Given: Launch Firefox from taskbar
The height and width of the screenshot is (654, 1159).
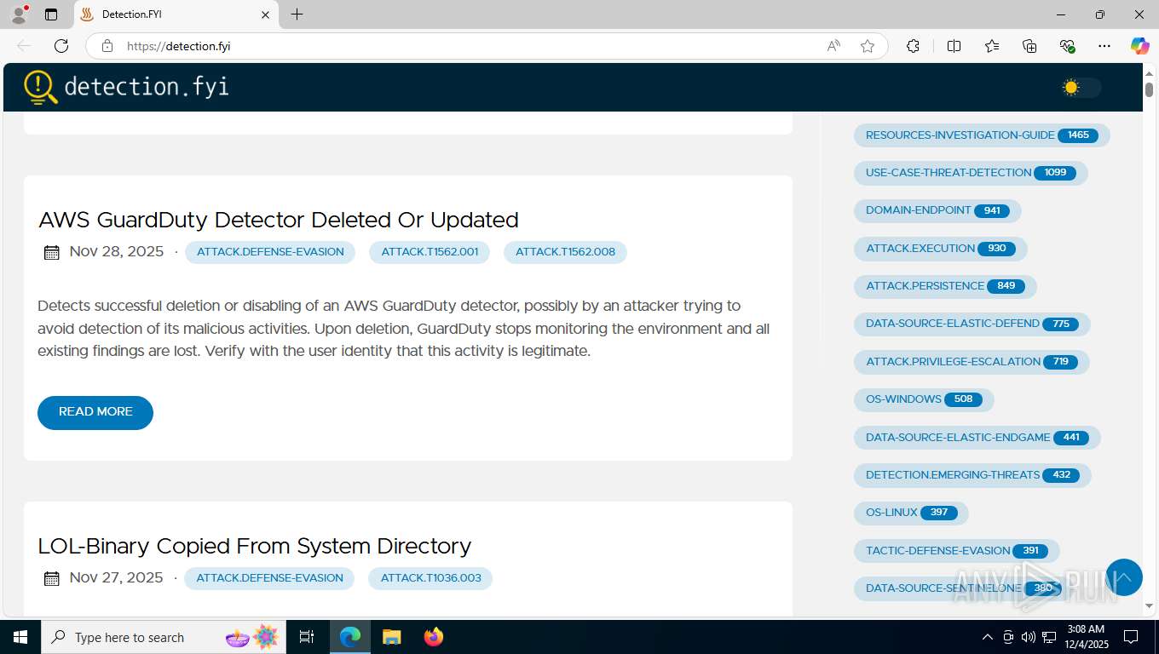Looking at the screenshot, I should [434, 637].
